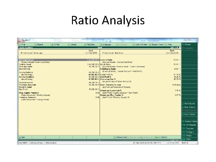216x162 pixels.
Task: Close the Ratio Analysis report with the x button
Action: [180, 47]
